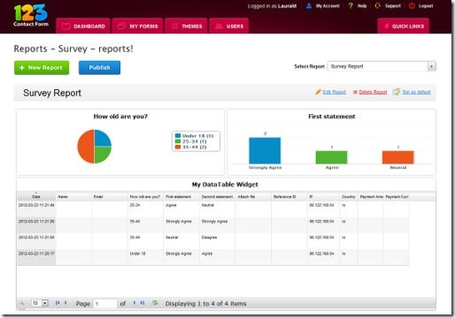This screenshot has height=318, width=455.
Task: Click the blue Strongly Agree bar
Action: click(x=265, y=150)
